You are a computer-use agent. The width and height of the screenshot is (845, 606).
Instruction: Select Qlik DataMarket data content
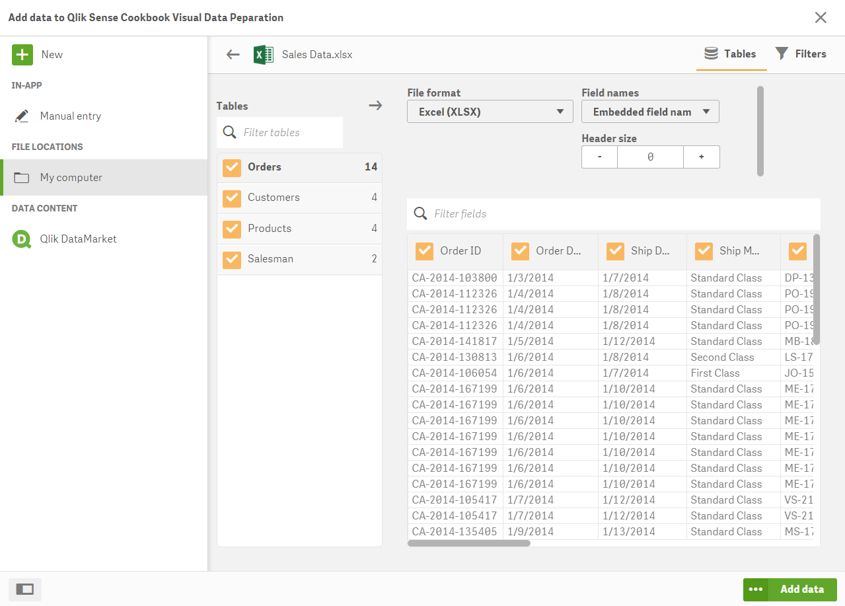(104, 239)
